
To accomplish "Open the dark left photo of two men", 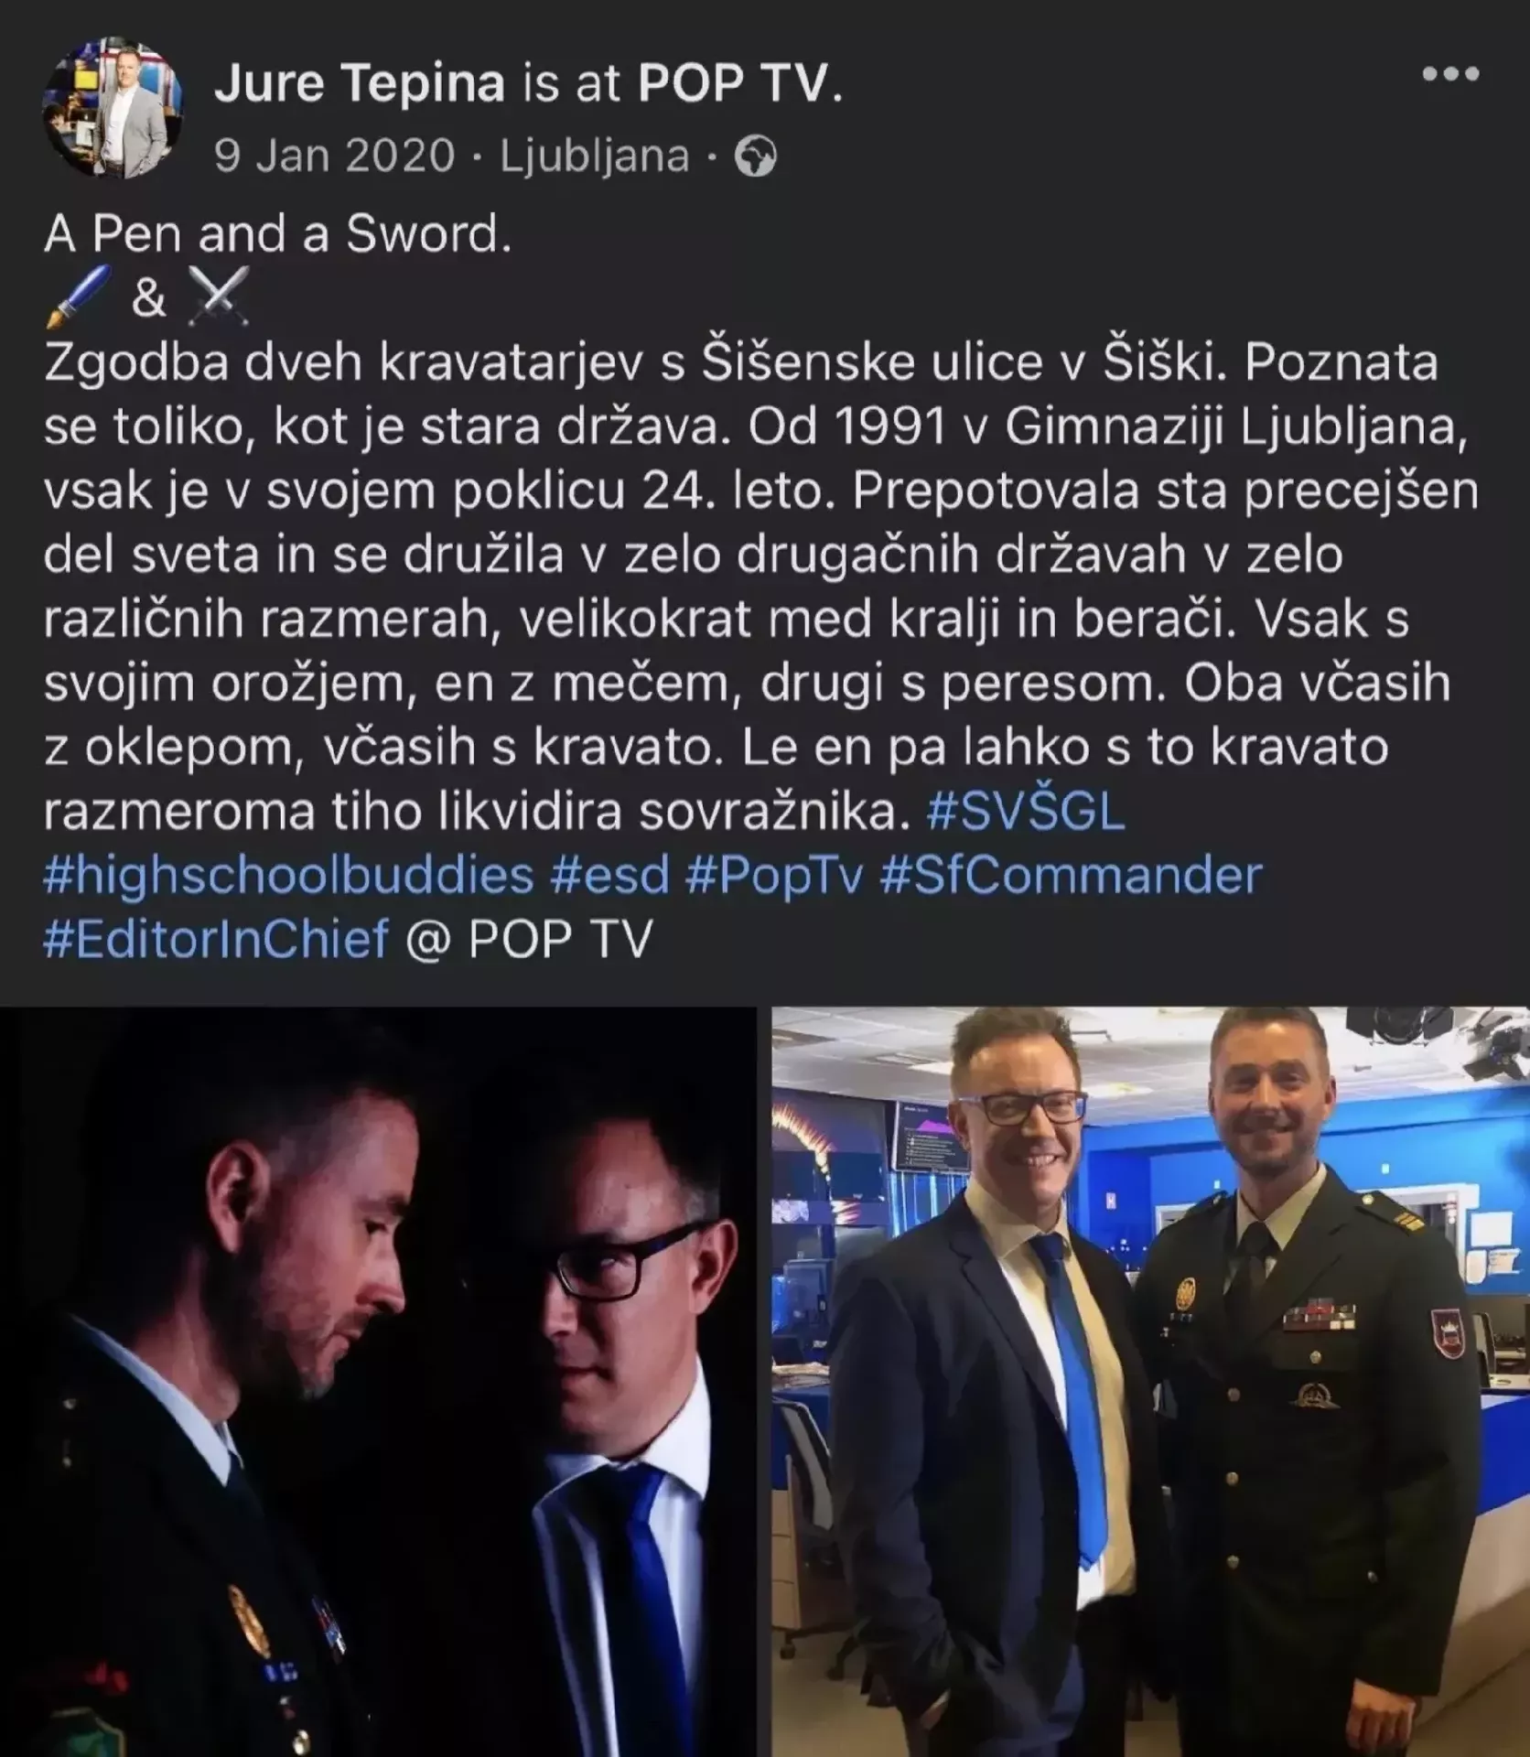I will coord(378,1382).
